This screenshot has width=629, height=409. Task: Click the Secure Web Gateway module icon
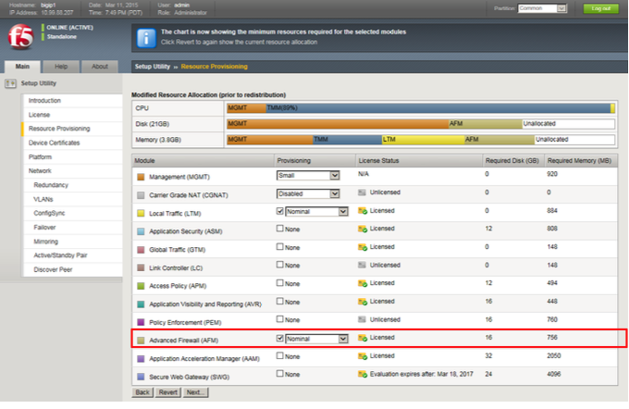[x=141, y=377]
